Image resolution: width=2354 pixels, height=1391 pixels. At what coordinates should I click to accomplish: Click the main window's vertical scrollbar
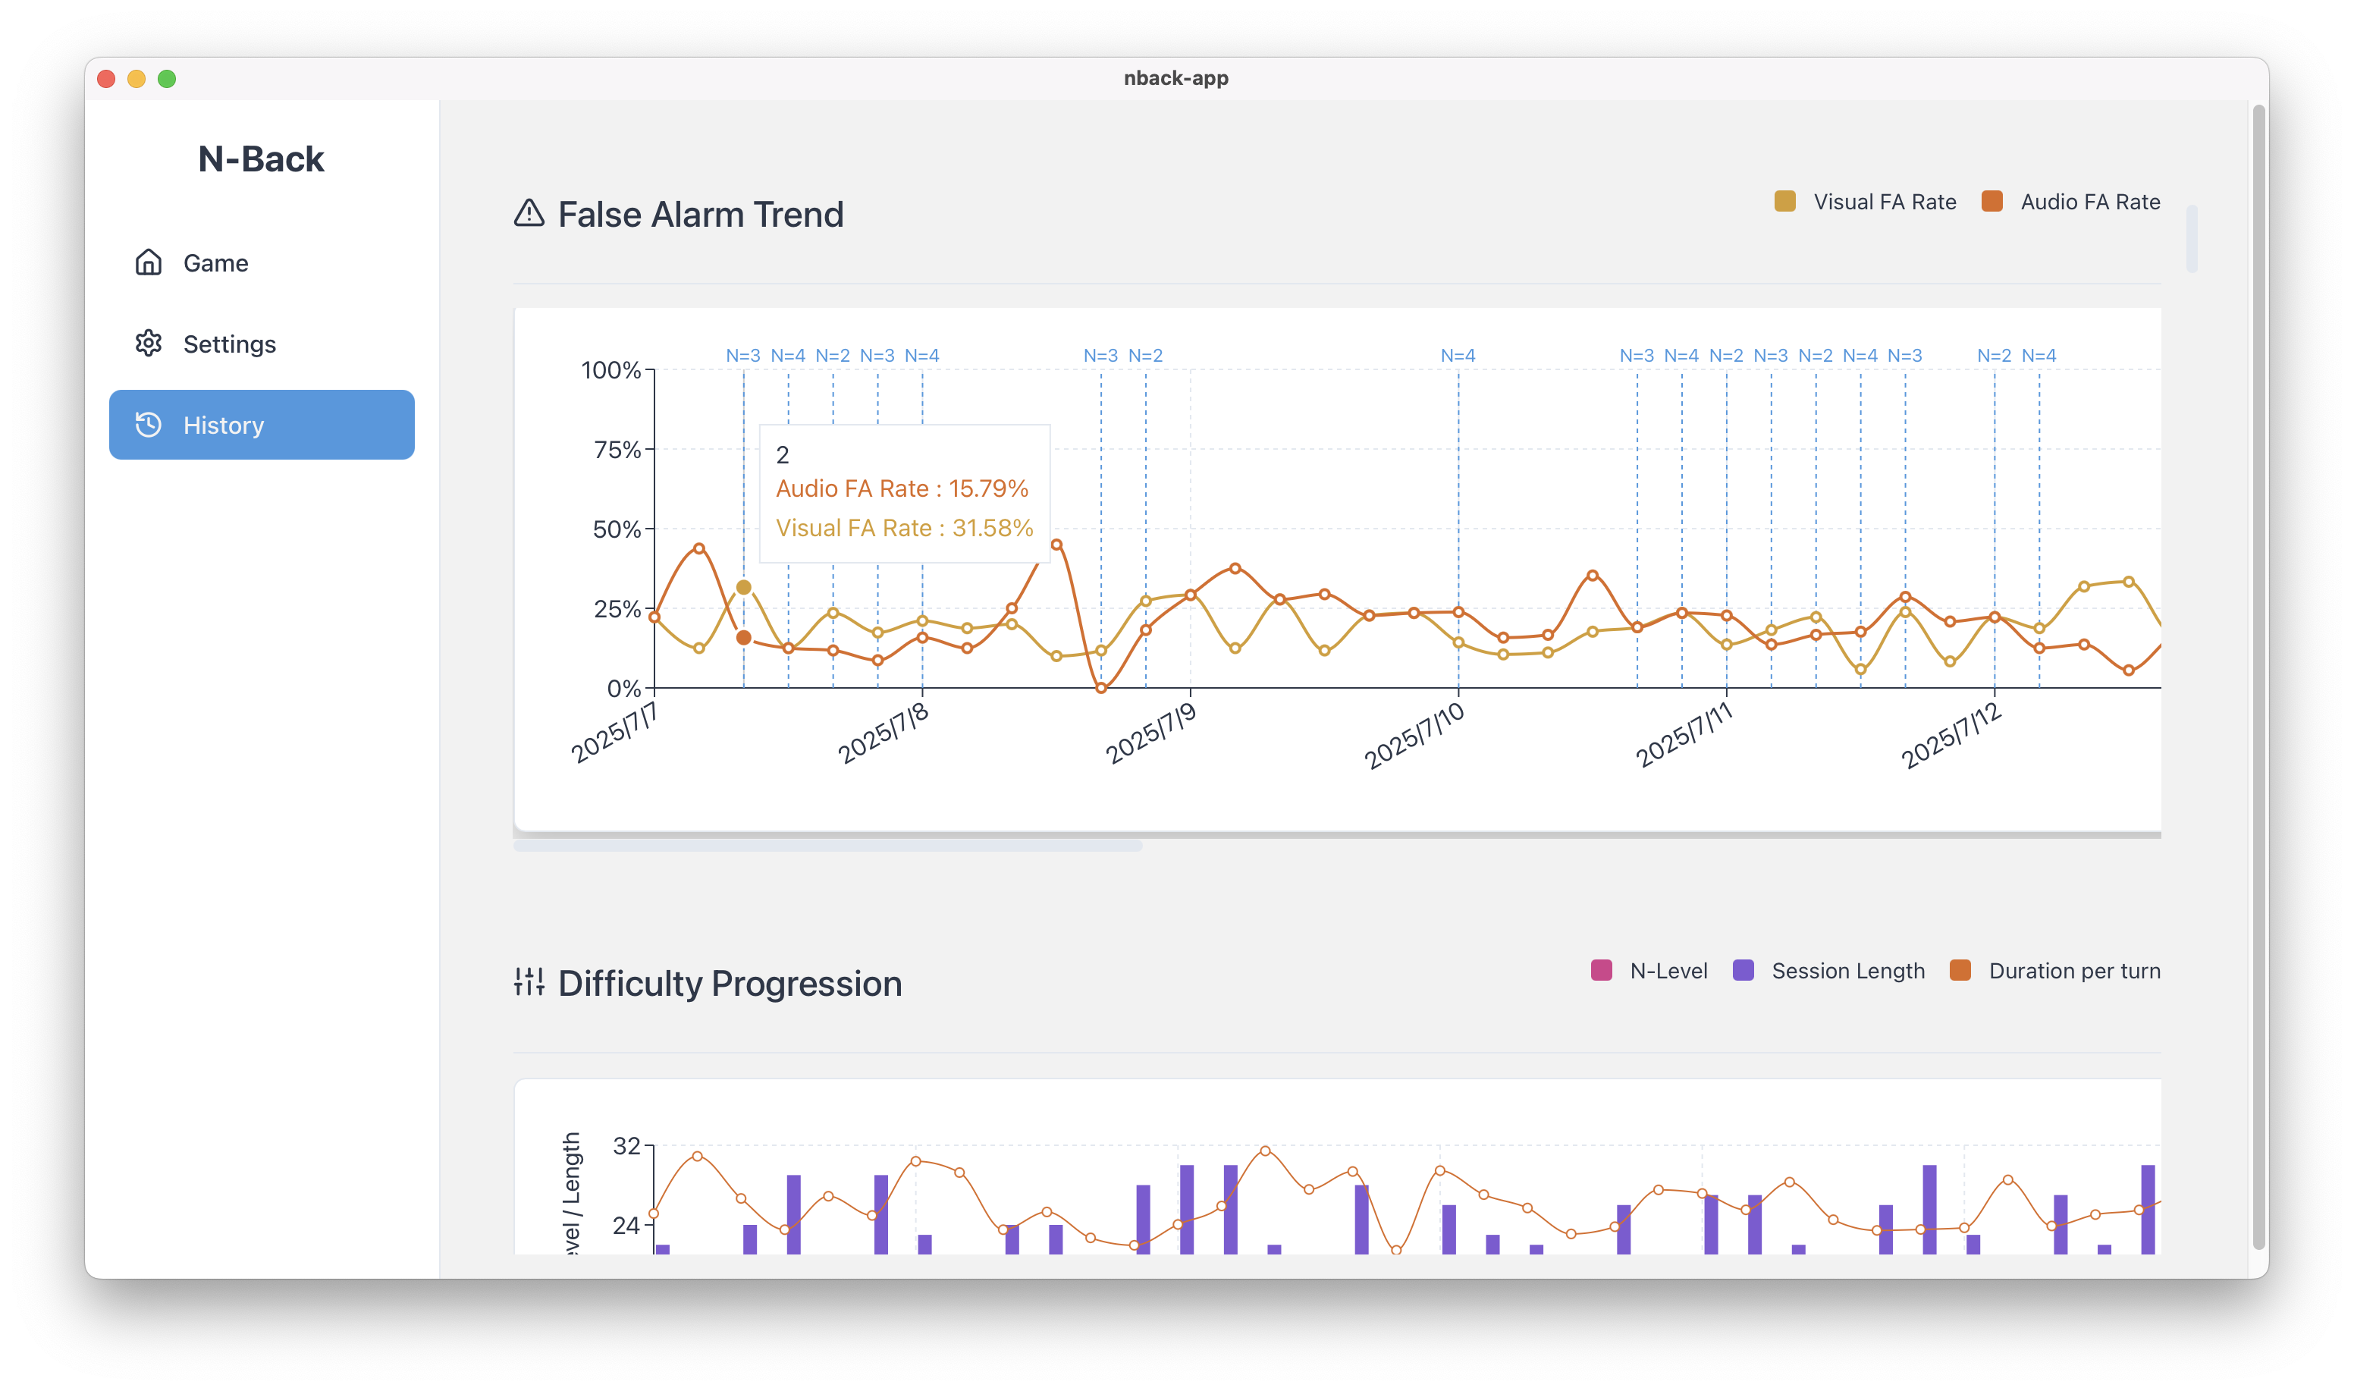(x=2258, y=675)
